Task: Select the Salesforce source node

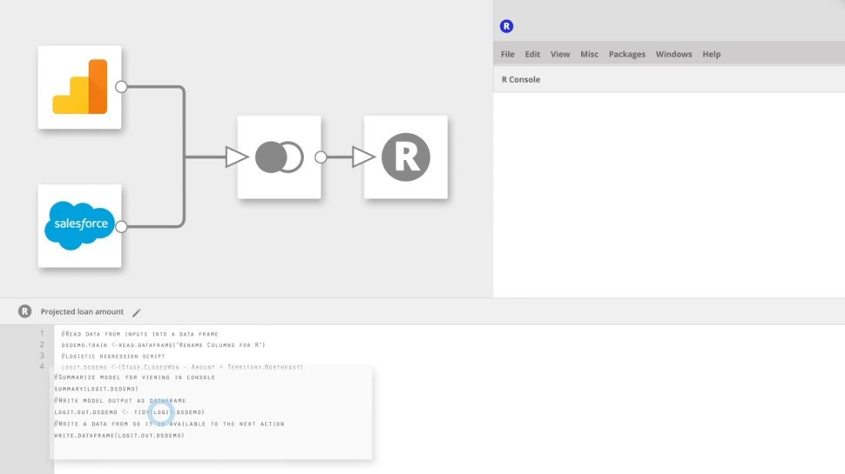Action: [80, 226]
